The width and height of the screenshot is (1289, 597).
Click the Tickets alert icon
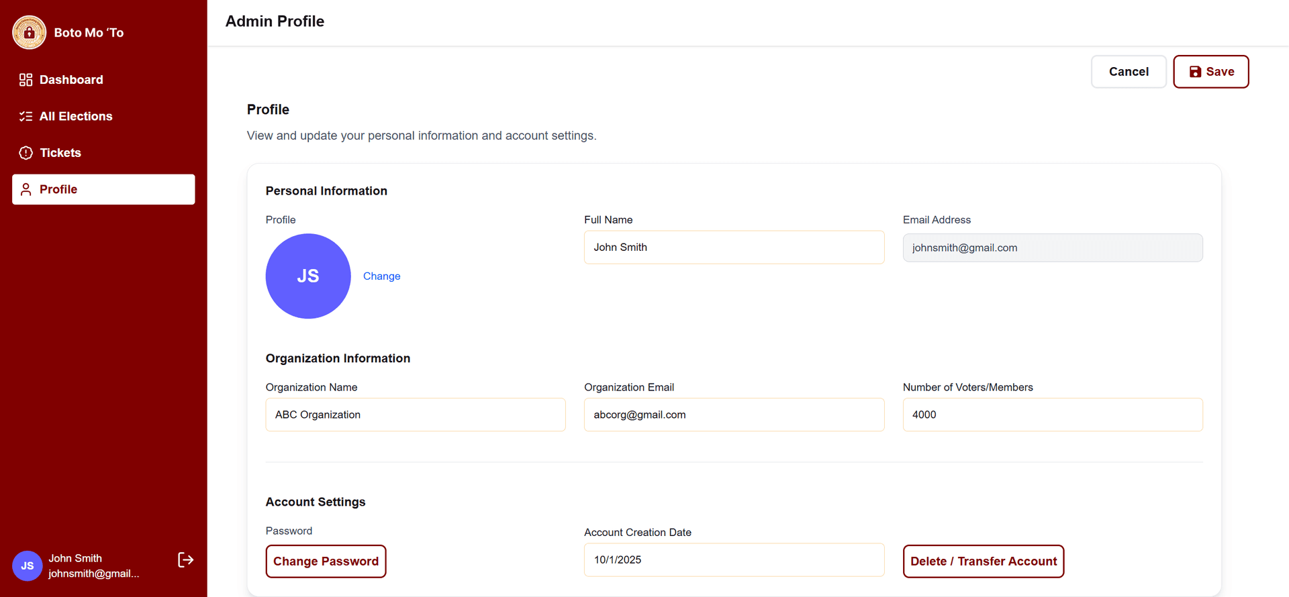pyautogui.click(x=26, y=153)
